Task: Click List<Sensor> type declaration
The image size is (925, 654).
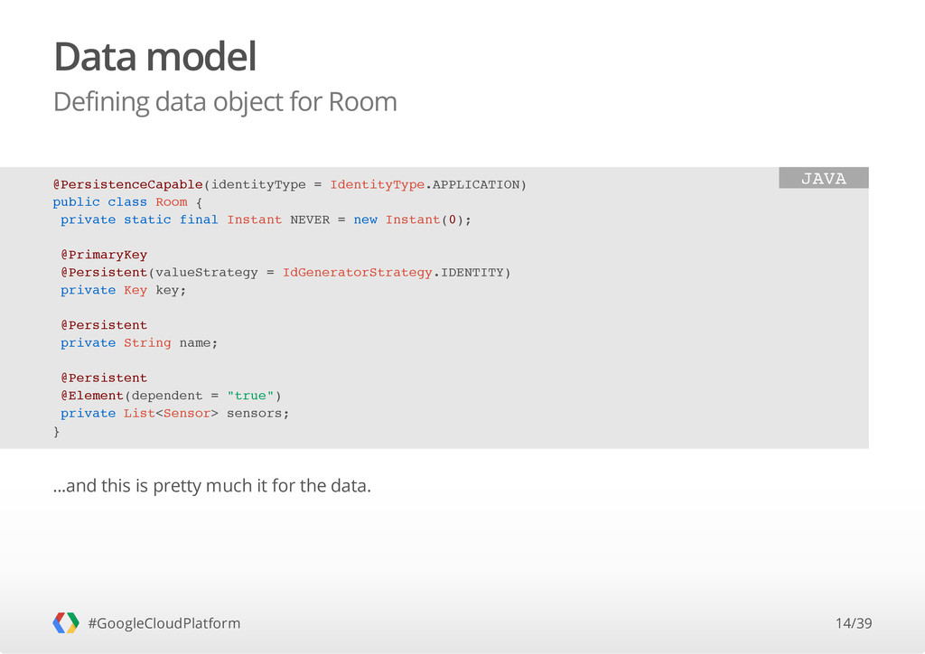Action: pos(171,414)
